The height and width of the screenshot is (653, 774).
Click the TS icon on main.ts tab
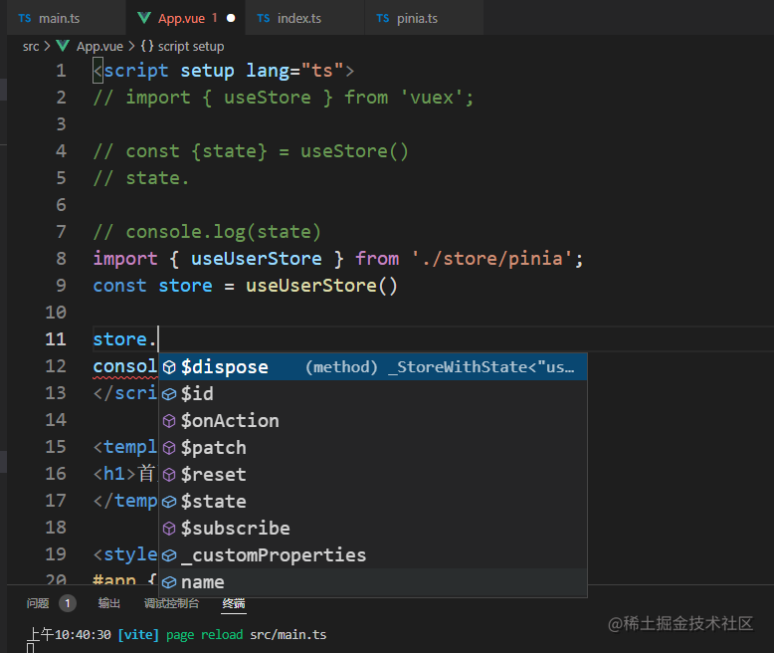click(x=25, y=18)
